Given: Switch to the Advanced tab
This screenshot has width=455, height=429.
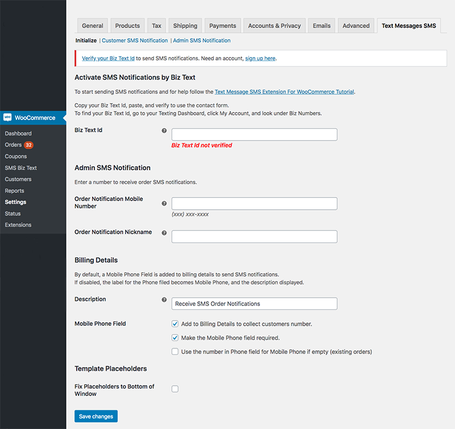Looking at the screenshot, I should point(356,26).
